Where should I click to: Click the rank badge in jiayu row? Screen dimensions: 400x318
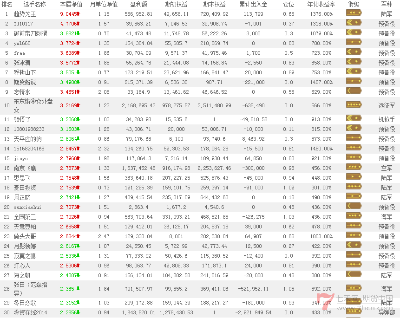pyautogui.click(x=354, y=157)
